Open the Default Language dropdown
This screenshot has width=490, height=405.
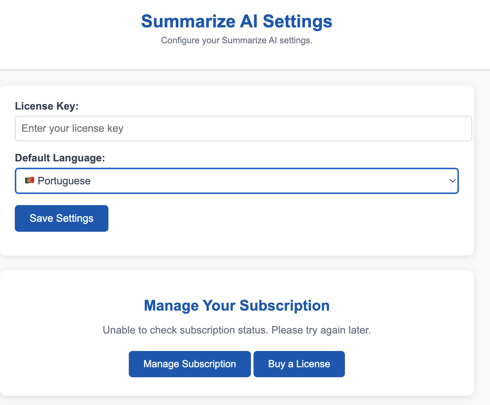[236, 181]
